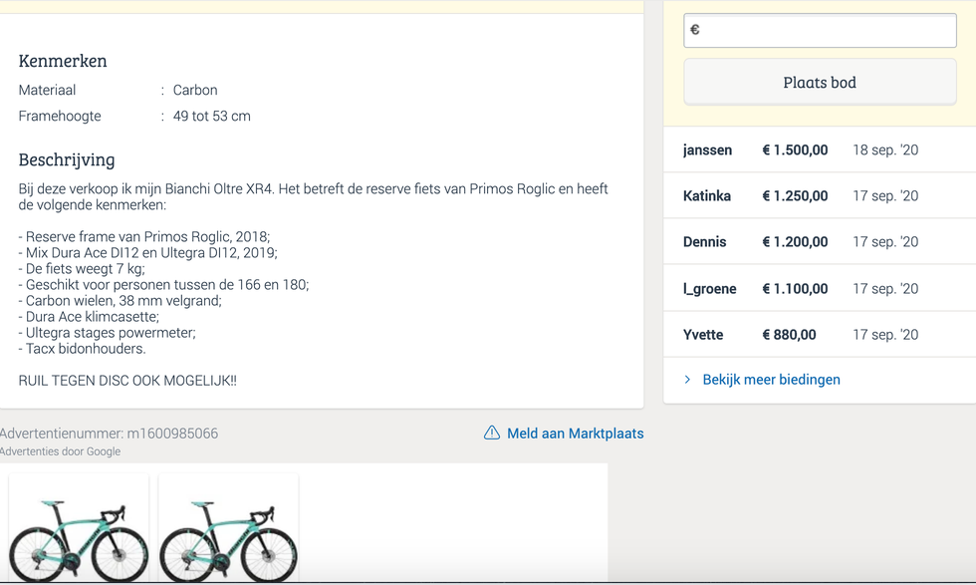
Task: Click the Advertentienummer m1600985066 text
Action: 109,434
